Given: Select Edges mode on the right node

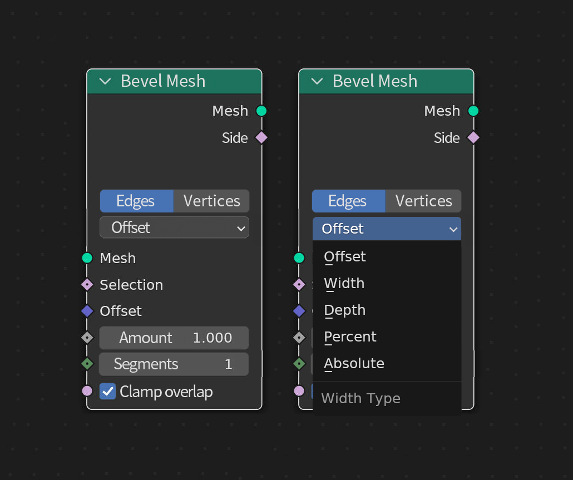Looking at the screenshot, I should (349, 201).
